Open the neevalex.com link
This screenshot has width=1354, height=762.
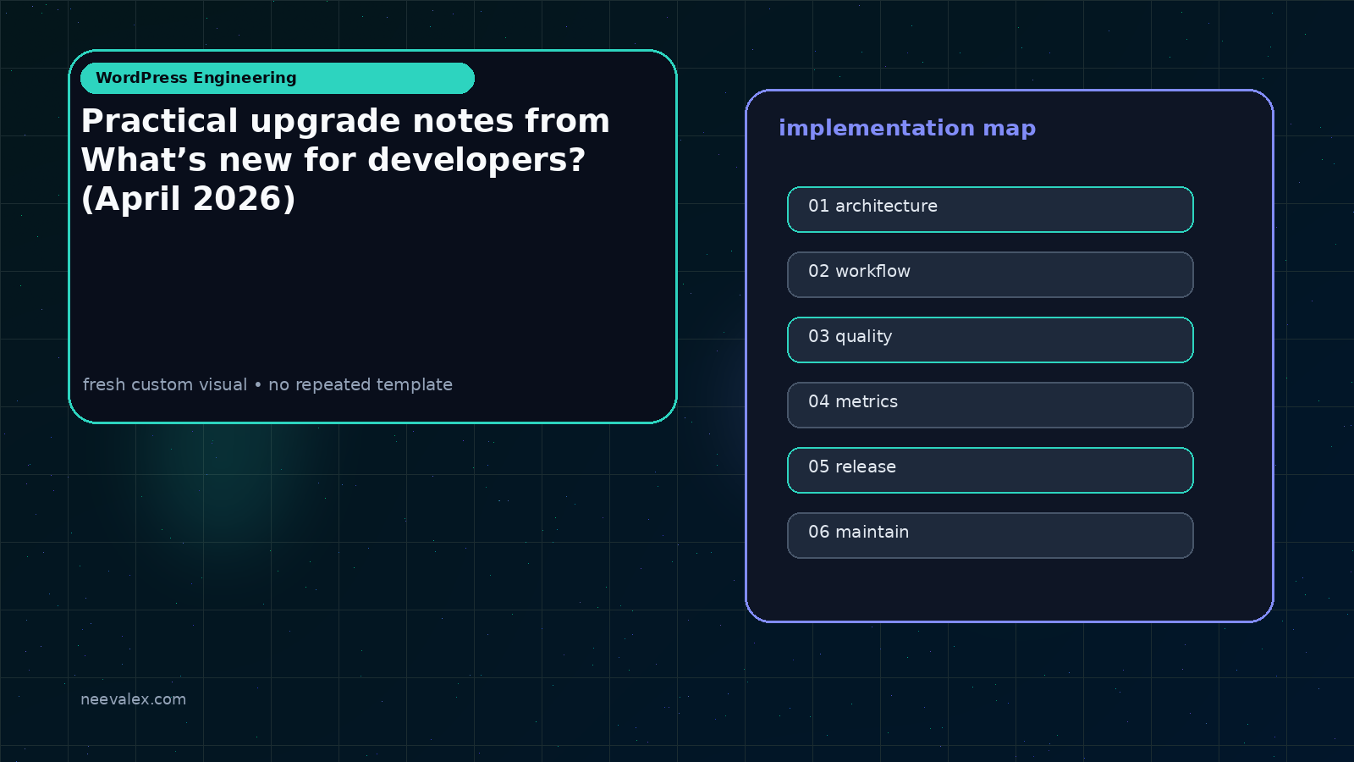coord(133,699)
